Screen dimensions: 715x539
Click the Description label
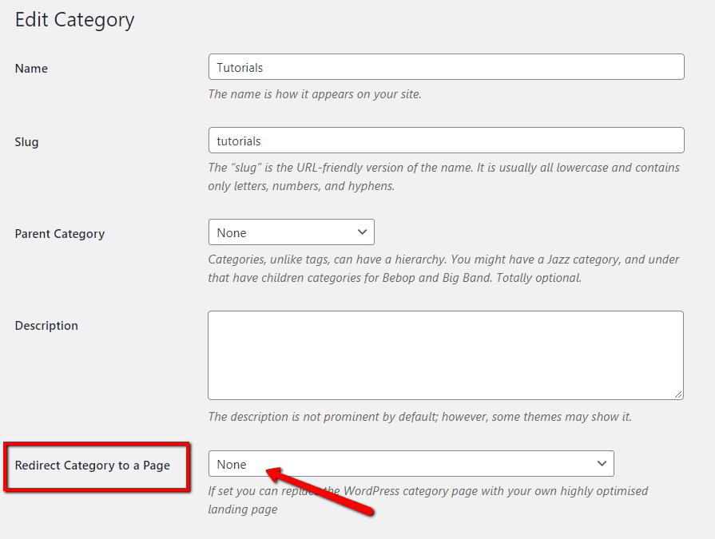(46, 326)
